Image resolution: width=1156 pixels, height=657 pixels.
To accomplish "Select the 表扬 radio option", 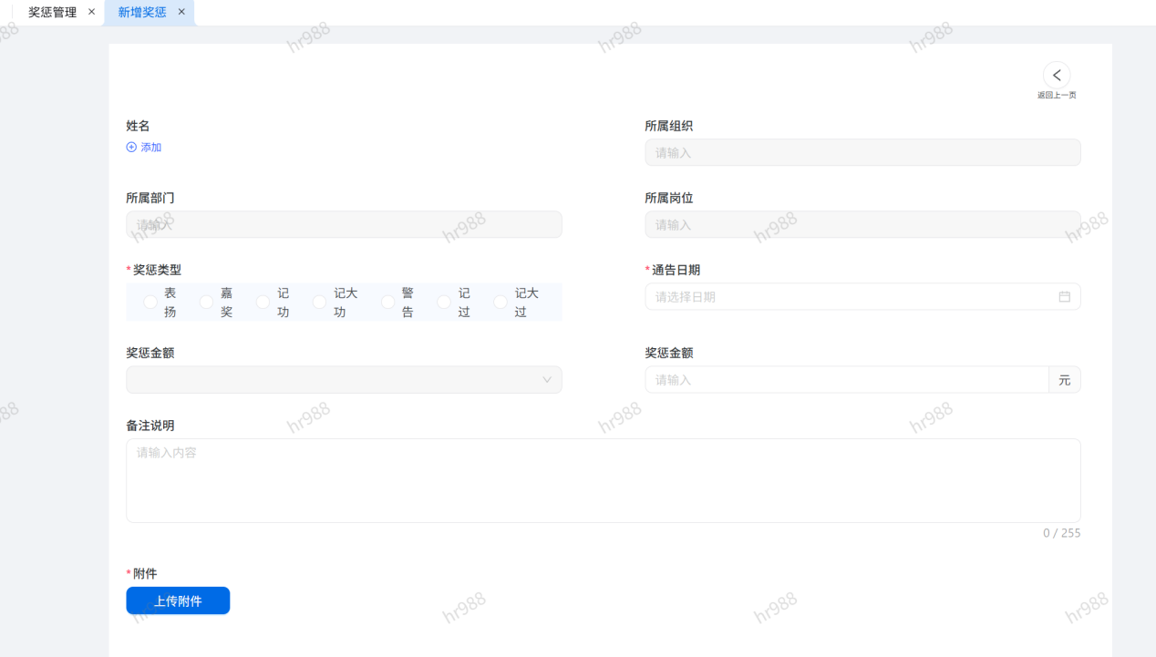I will [150, 303].
